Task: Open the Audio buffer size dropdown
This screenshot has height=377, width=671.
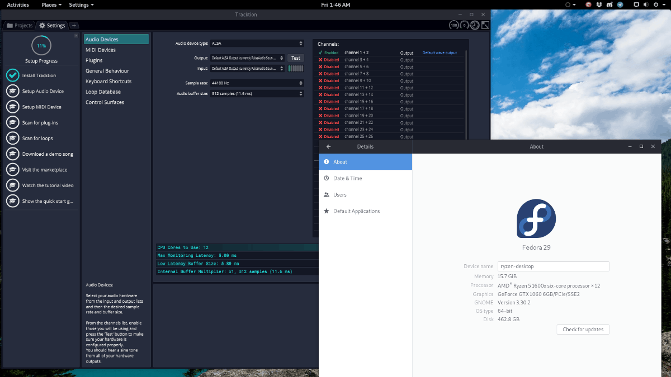Action: (257, 94)
